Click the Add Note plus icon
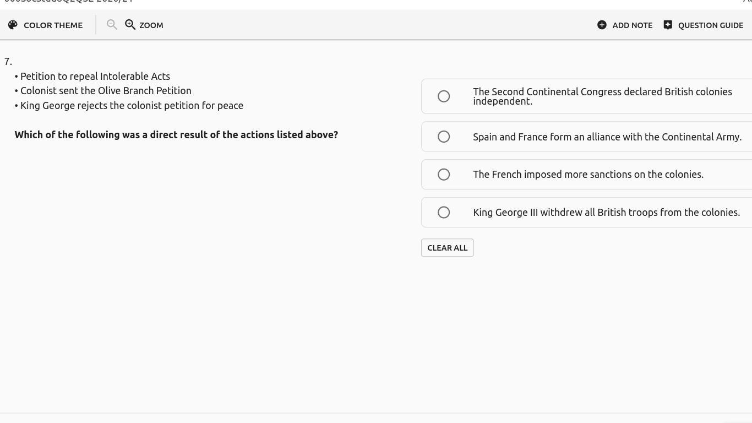The width and height of the screenshot is (752, 423). [x=602, y=25]
